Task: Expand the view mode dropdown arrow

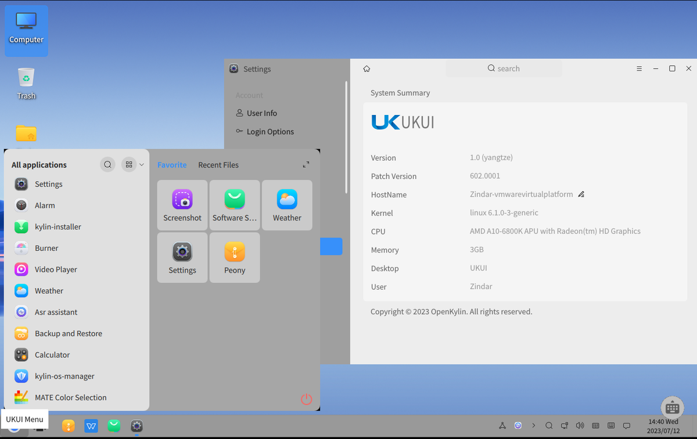Action: click(141, 165)
